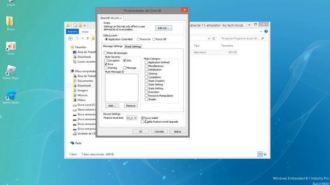This screenshot has width=330, height=185.
Task: Check Shader mute category
Action: pyautogui.click(x=146, y=99)
